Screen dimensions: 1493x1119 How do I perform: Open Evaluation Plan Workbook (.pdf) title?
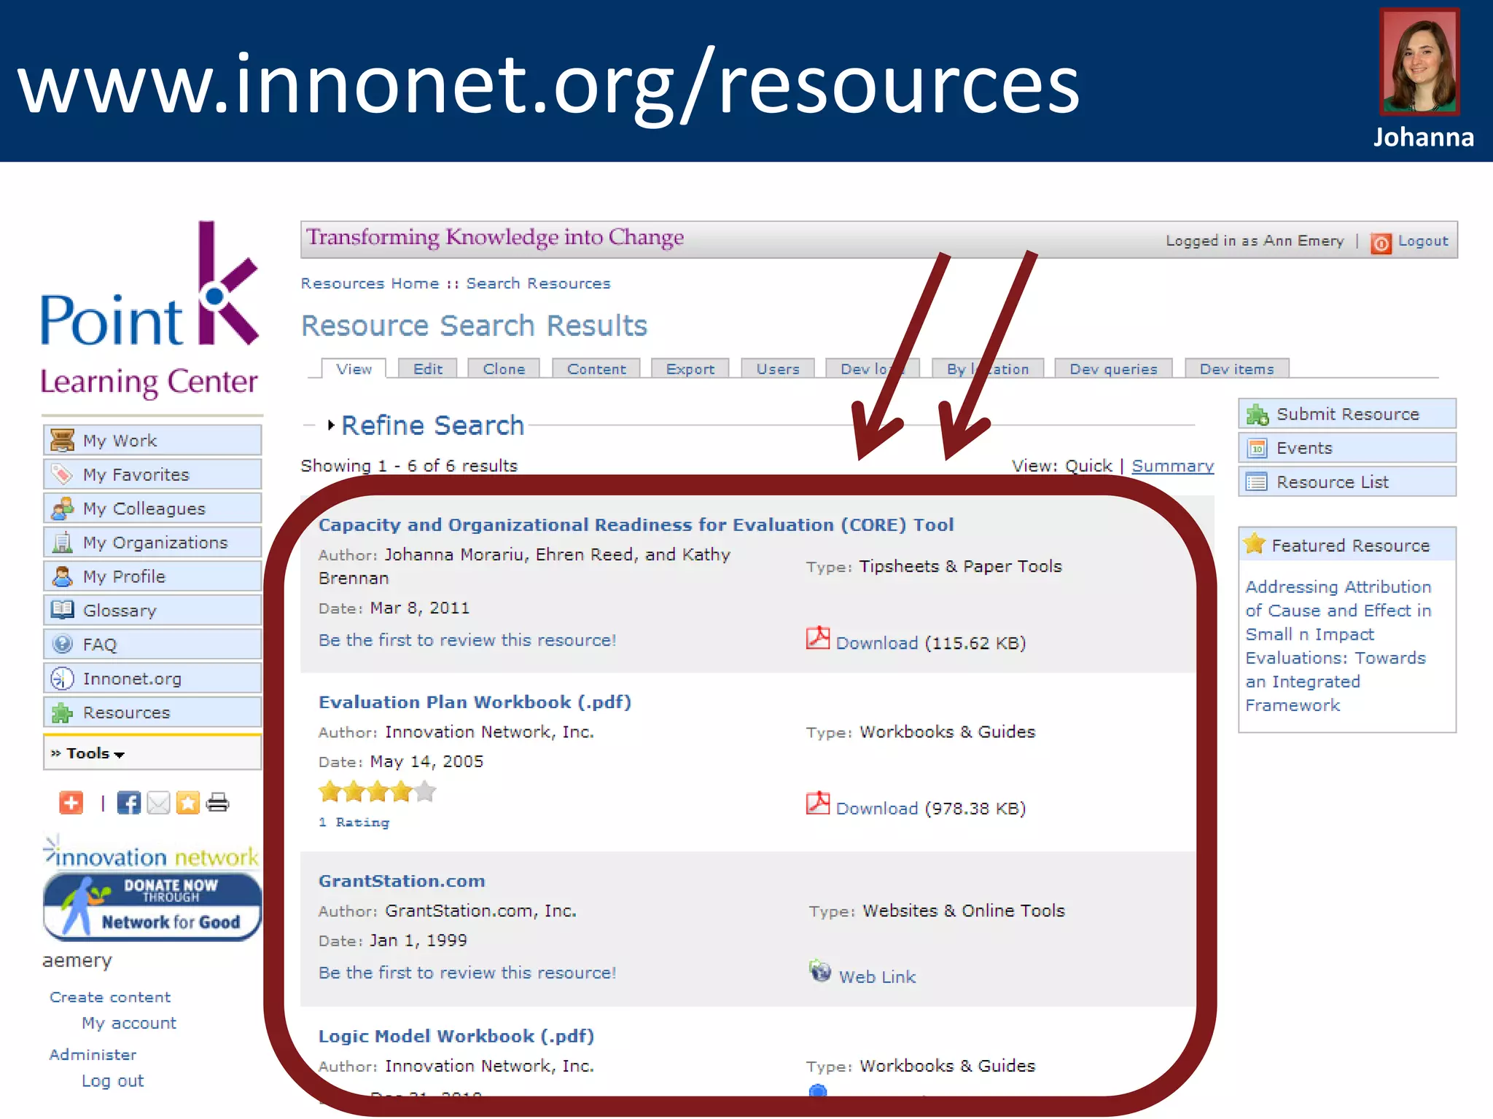[475, 702]
